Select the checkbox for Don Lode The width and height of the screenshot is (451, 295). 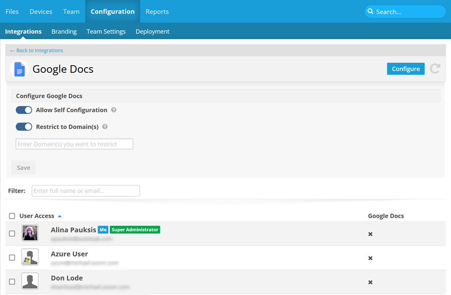(x=12, y=282)
